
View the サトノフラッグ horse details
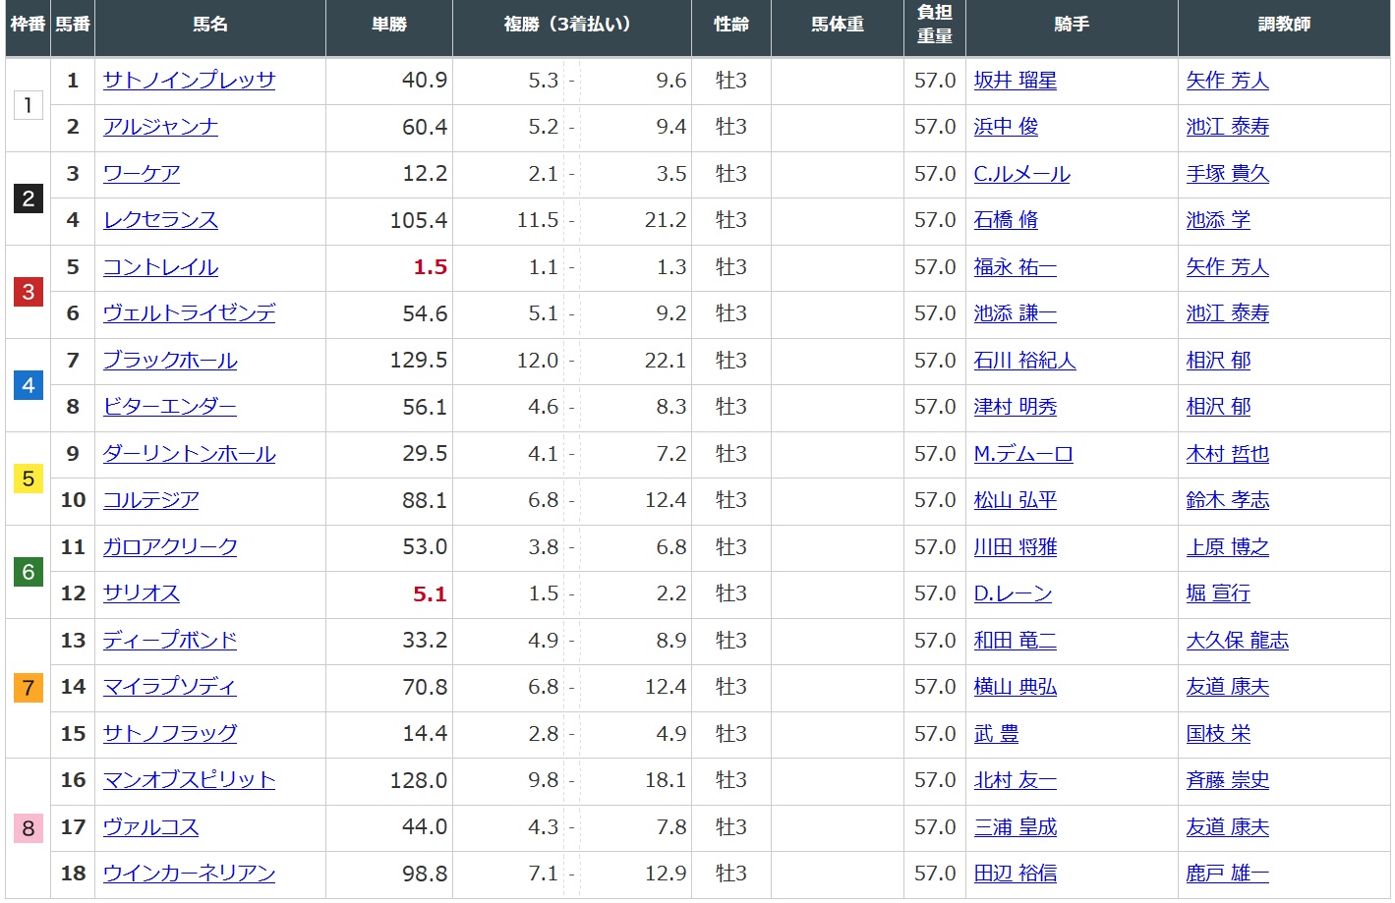170,734
